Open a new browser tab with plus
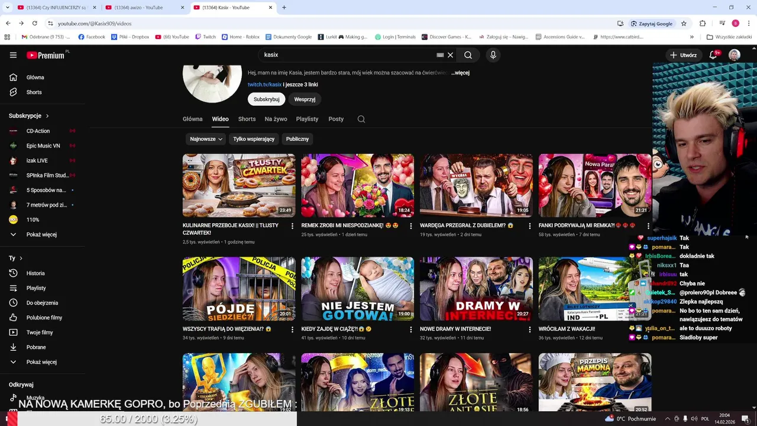This screenshot has width=757, height=426. pyautogui.click(x=284, y=8)
